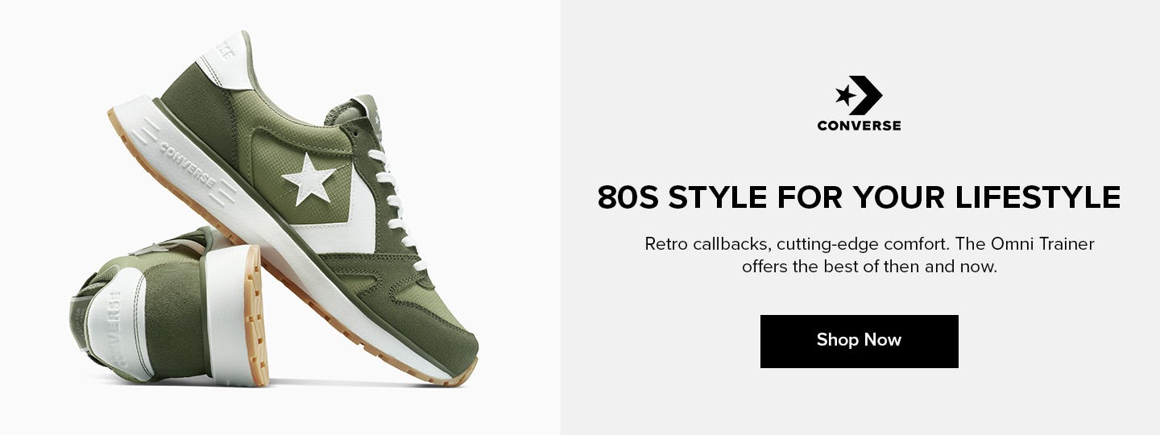The width and height of the screenshot is (1160, 435).
Task: Click the Shop Now button
Action: click(x=860, y=342)
